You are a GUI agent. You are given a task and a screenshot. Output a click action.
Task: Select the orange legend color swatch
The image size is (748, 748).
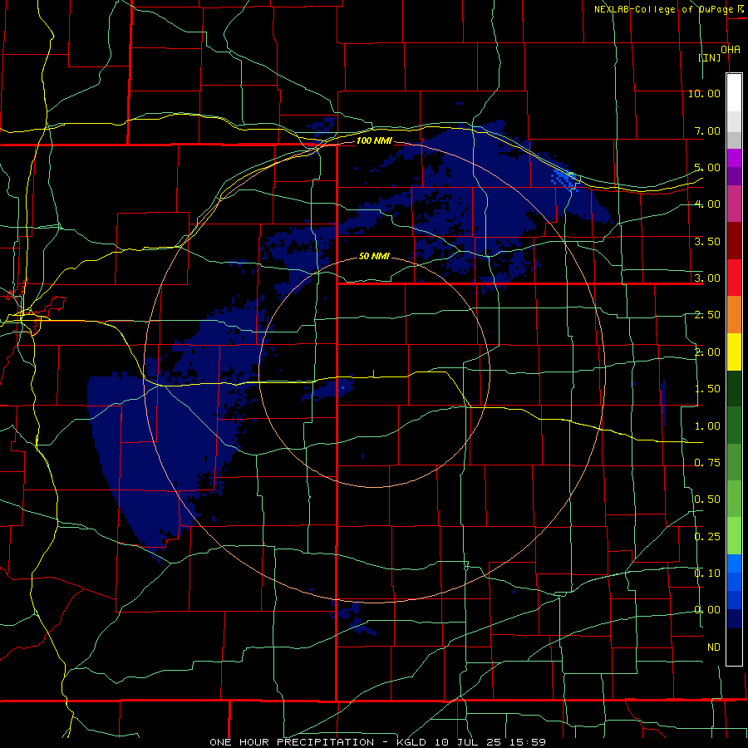734,314
